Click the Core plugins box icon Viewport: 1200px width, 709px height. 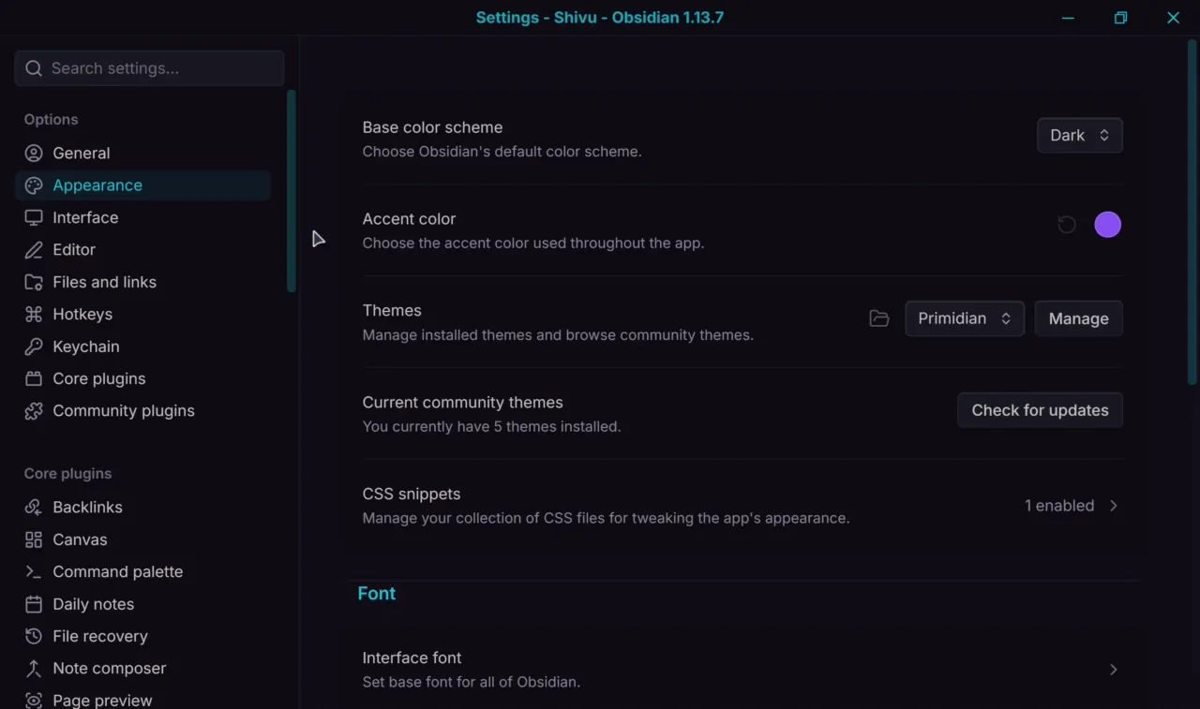click(34, 379)
